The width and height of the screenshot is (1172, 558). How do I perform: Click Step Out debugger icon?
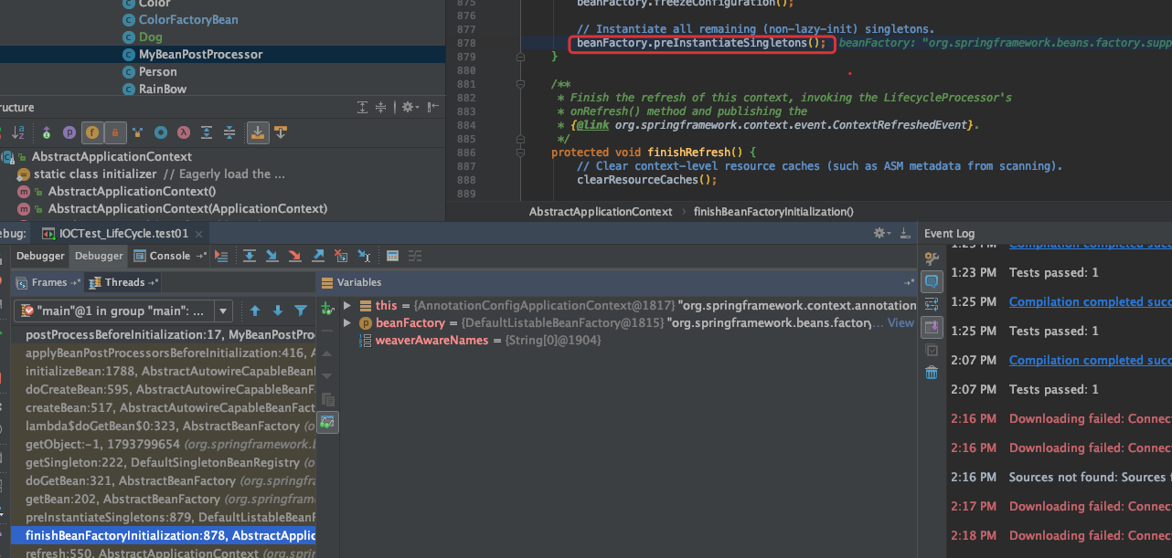318,256
